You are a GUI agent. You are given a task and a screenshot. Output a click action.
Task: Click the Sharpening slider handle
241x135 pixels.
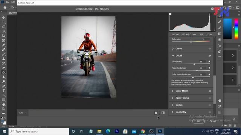coord(194,64)
